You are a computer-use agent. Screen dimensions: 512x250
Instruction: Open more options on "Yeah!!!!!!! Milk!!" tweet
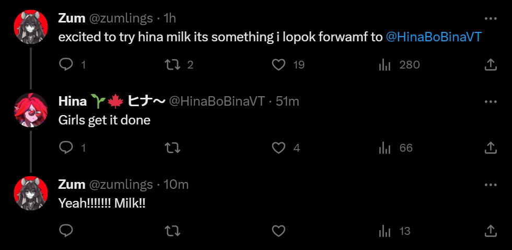[x=491, y=185]
